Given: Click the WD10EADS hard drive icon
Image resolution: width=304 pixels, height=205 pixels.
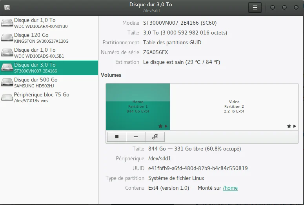Looking at the screenshot, I should click(x=7, y=53).
